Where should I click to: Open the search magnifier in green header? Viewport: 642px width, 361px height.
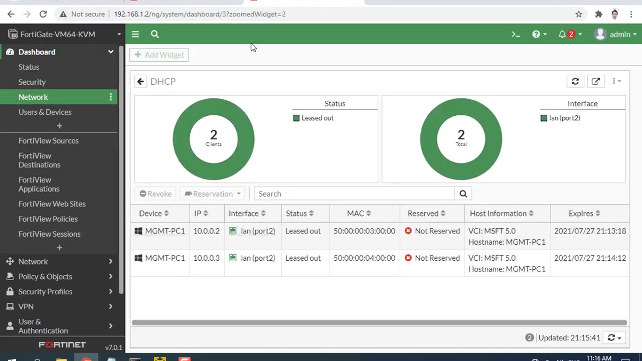coord(155,34)
